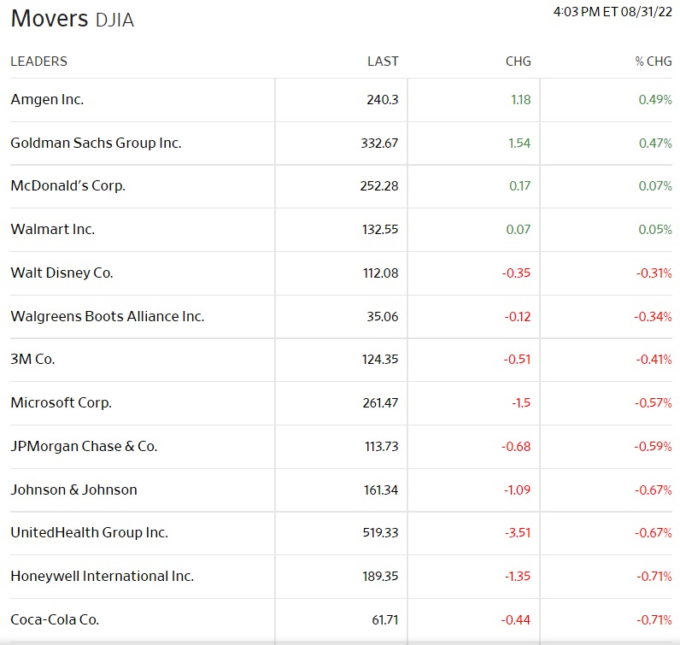Select McDonald's change value 0.17
680x645 pixels.
tap(519, 185)
